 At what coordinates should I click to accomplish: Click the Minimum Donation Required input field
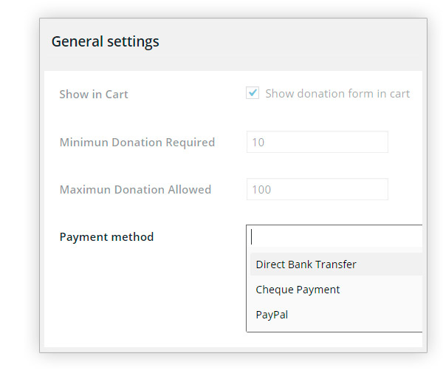[317, 142]
